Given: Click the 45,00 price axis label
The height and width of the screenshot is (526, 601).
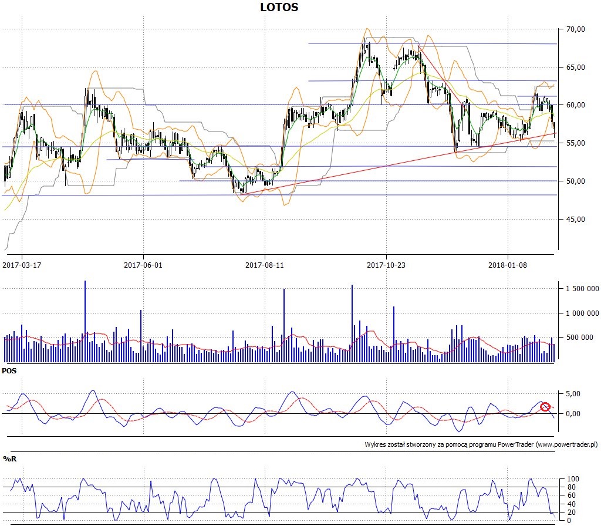Looking at the screenshot, I should [575, 220].
